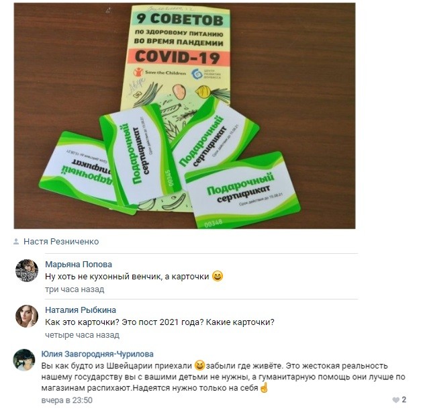Viewport: 421px width, 417px height.
Task: Open Настя Резниченко author link
Action: 61,241
